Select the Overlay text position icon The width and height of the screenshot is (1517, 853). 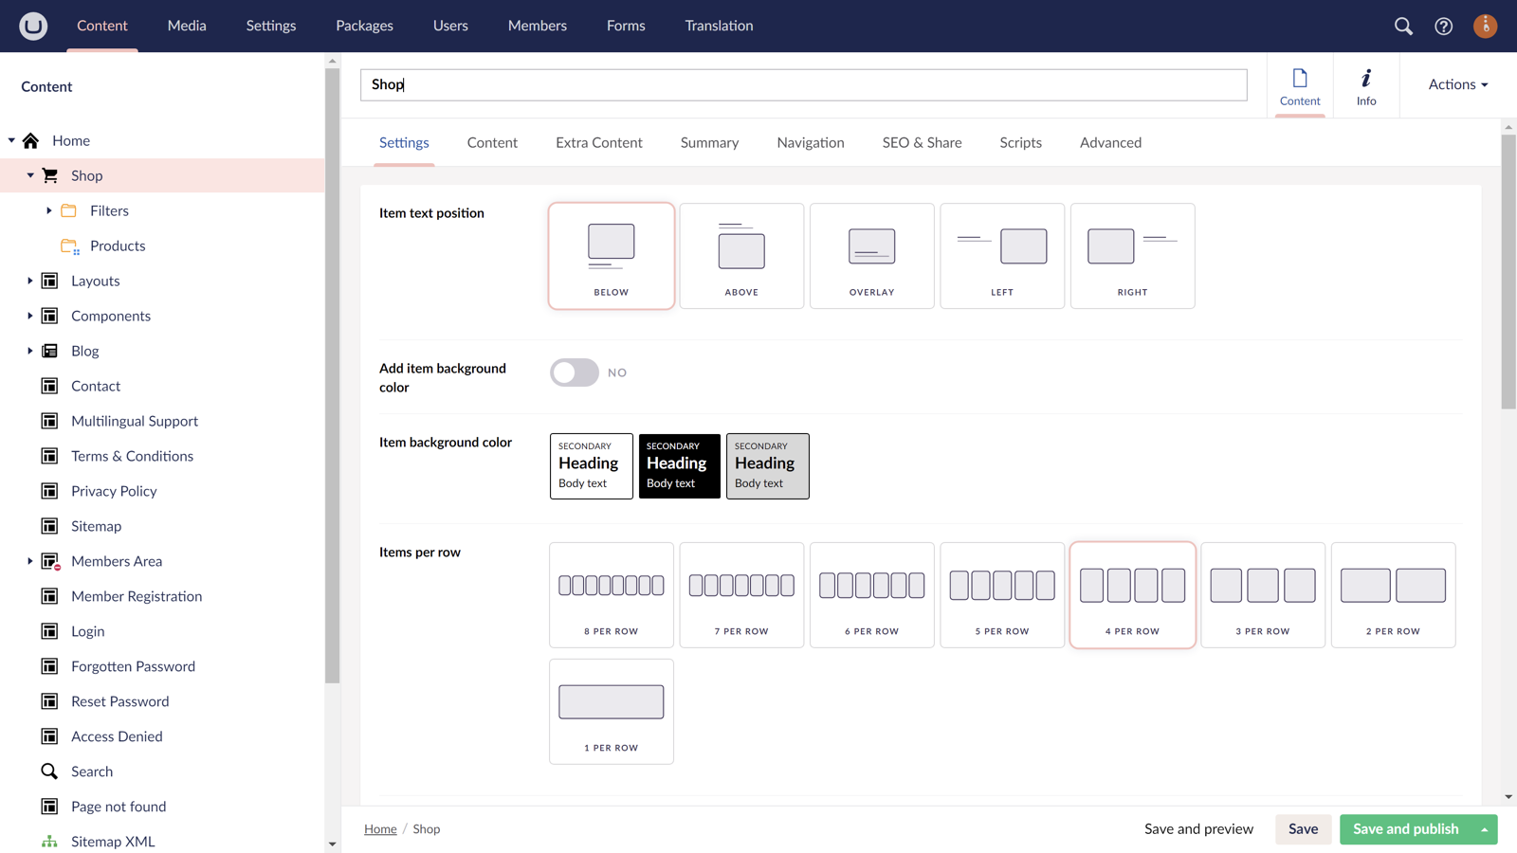click(871, 247)
